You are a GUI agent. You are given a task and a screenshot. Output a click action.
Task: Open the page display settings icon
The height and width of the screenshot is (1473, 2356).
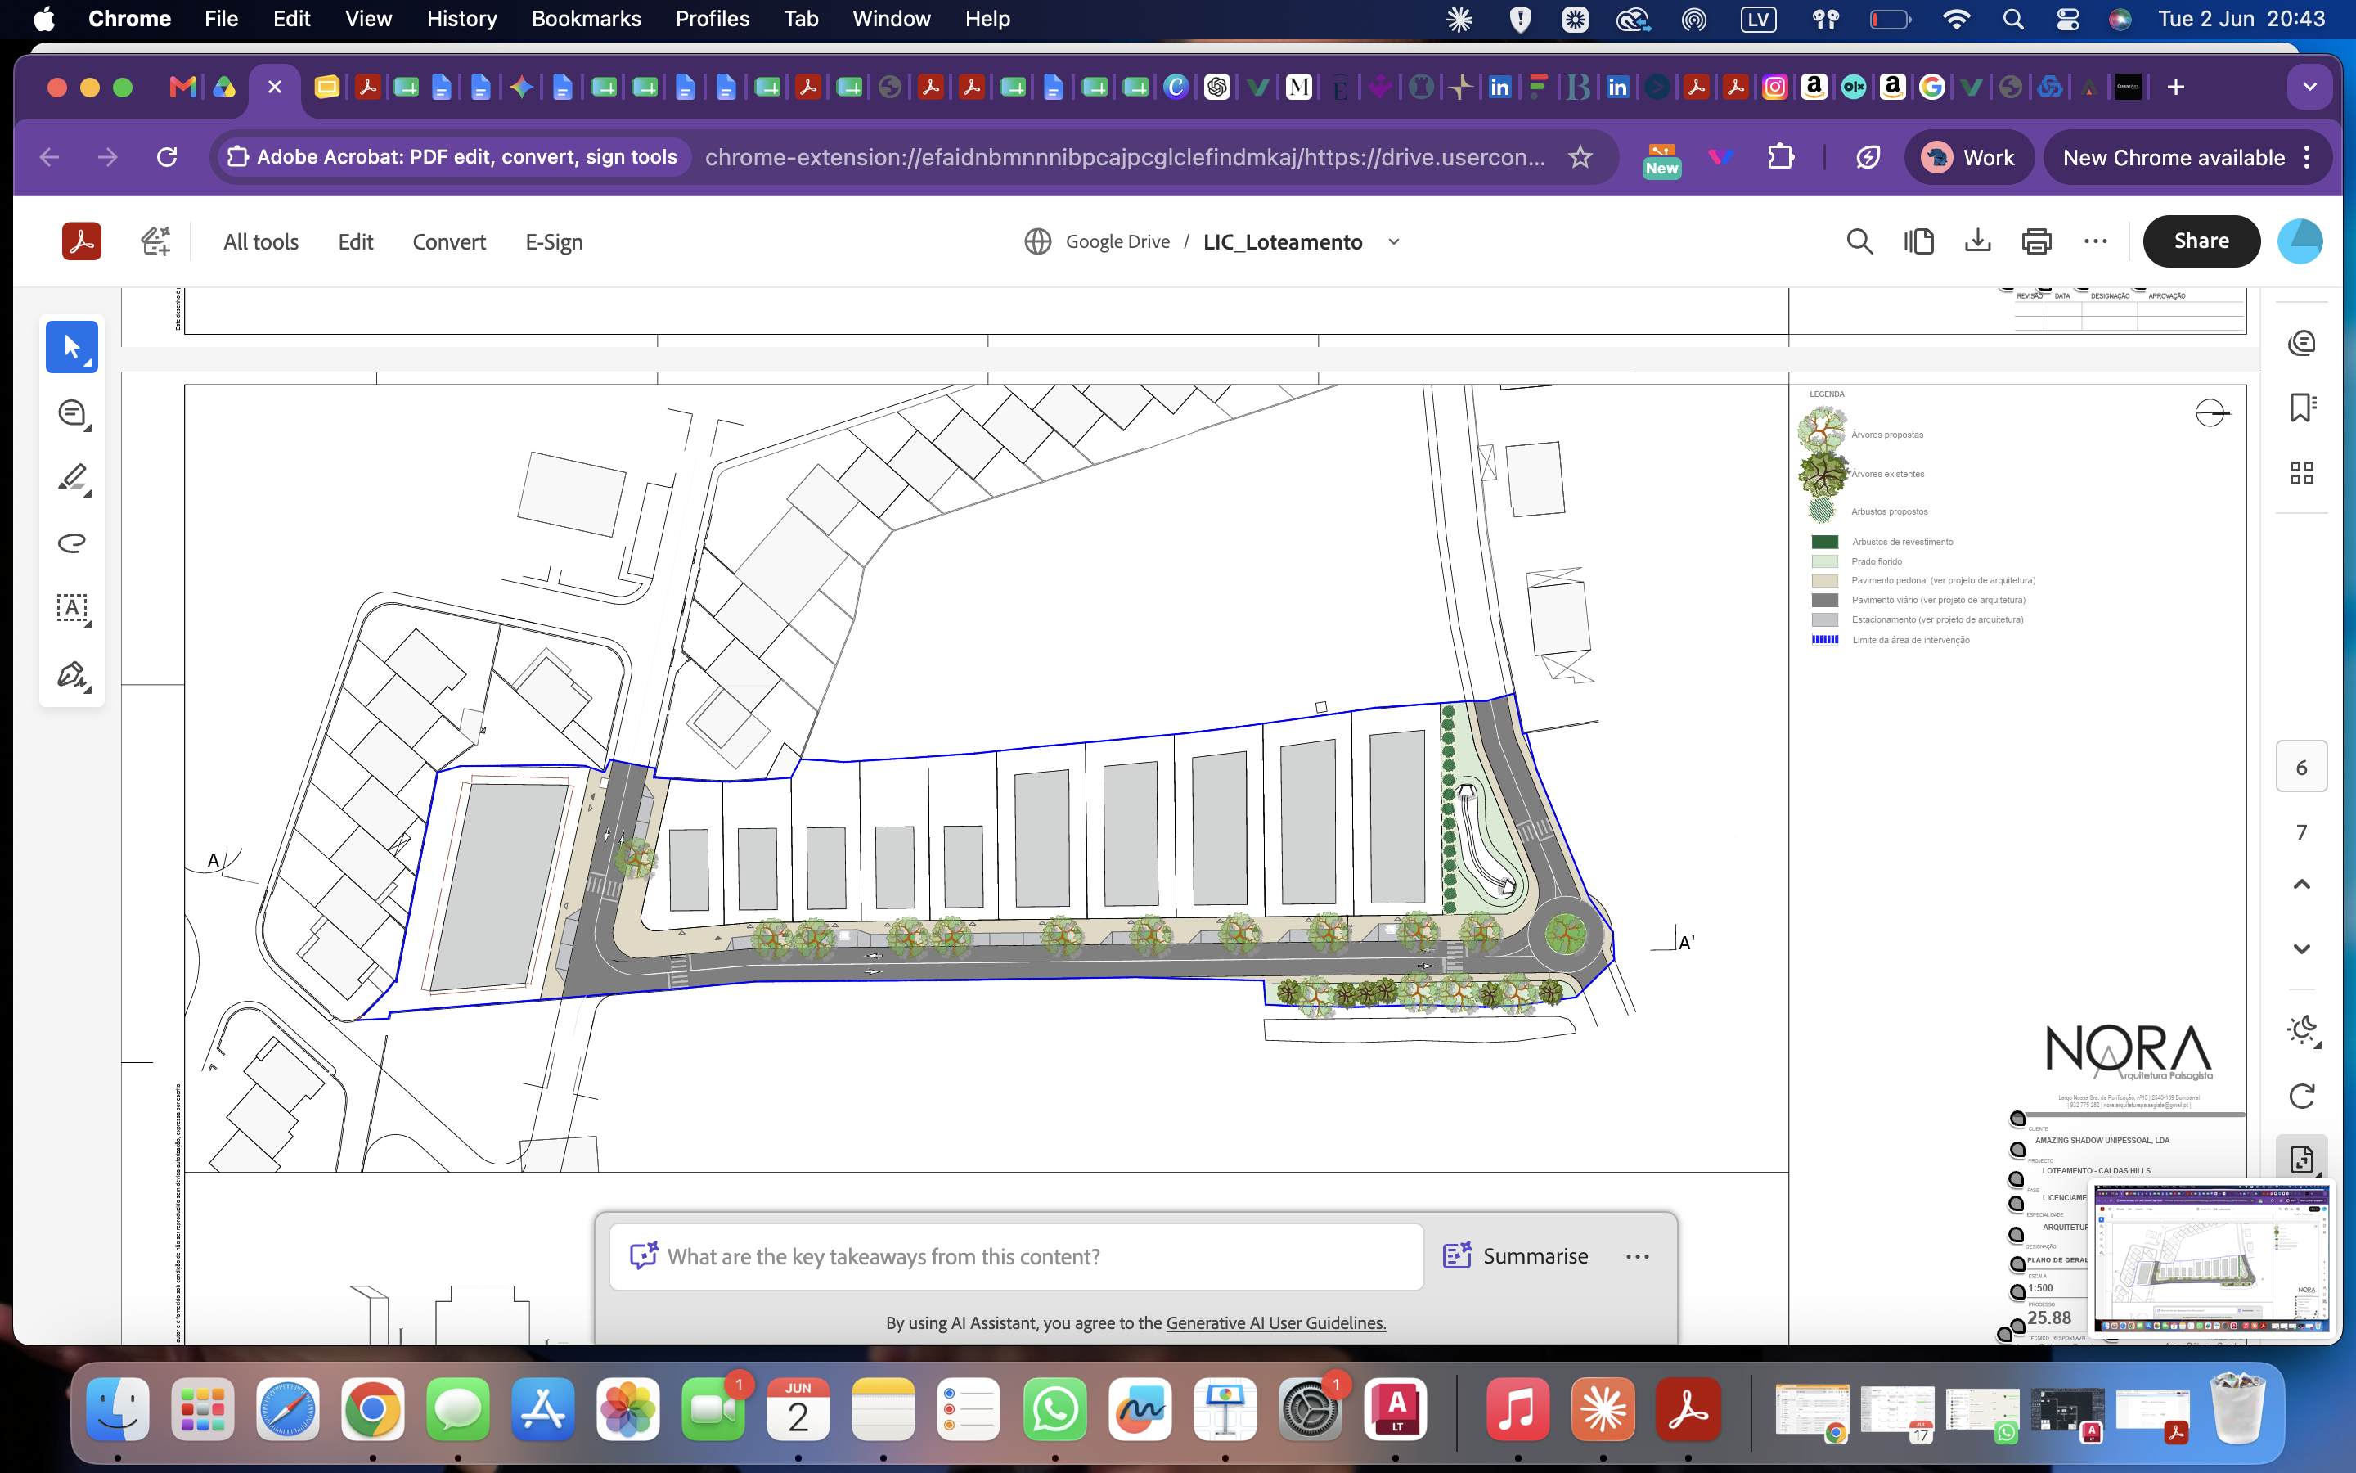[x=2301, y=1160]
